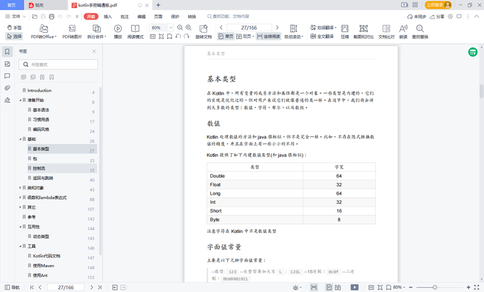Open attachments panel in left sidebar
Image resolution: width=484 pixels, height=292 pixels.
[x=7, y=88]
